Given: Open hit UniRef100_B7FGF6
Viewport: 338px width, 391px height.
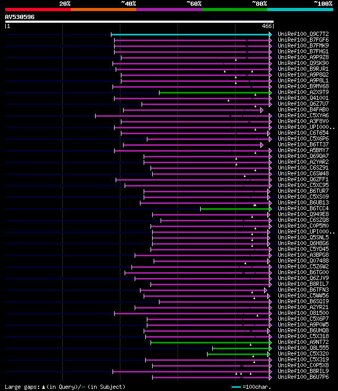Looking at the screenshot, I should pos(303,40).
